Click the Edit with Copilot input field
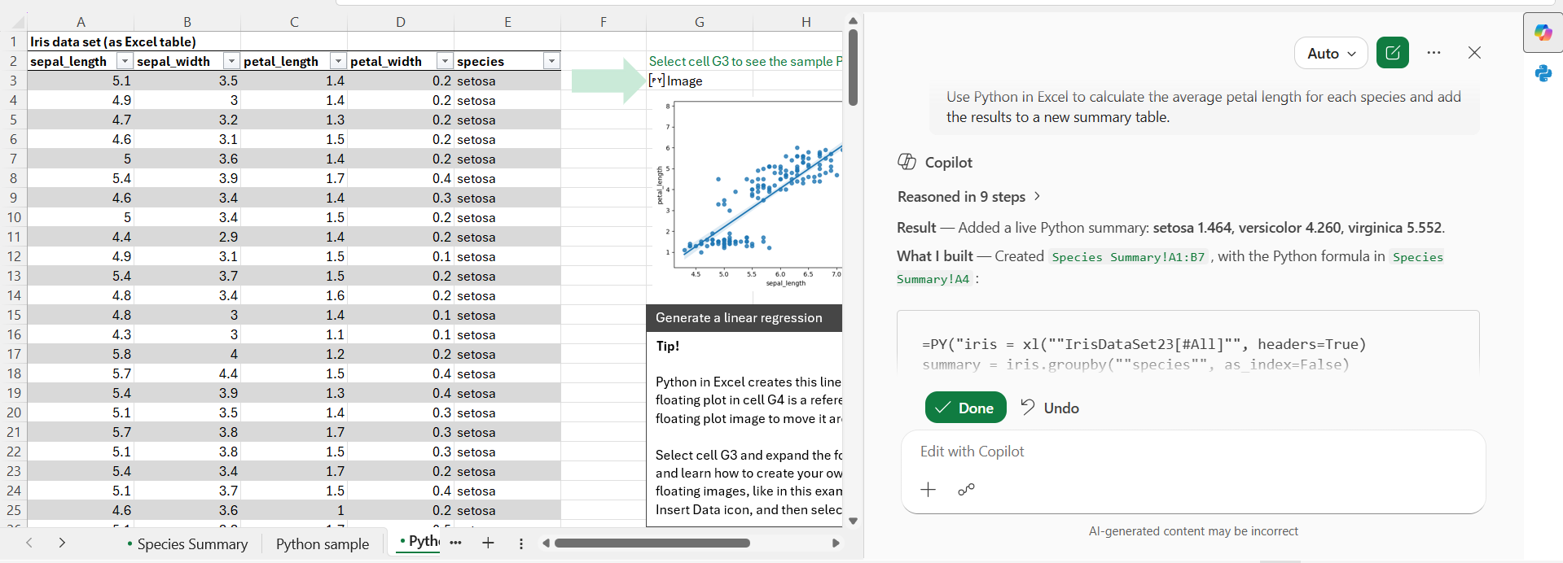The height and width of the screenshot is (563, 1563). click(1193, 452)
